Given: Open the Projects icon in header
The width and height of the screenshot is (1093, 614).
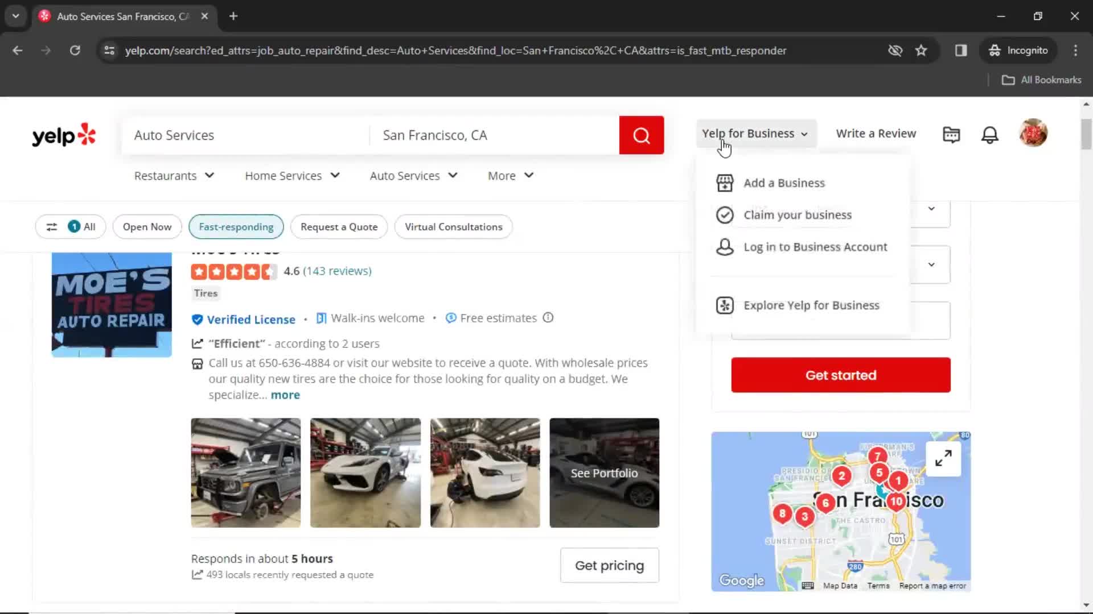Looking at the screenshot, I should pos(951,134).
